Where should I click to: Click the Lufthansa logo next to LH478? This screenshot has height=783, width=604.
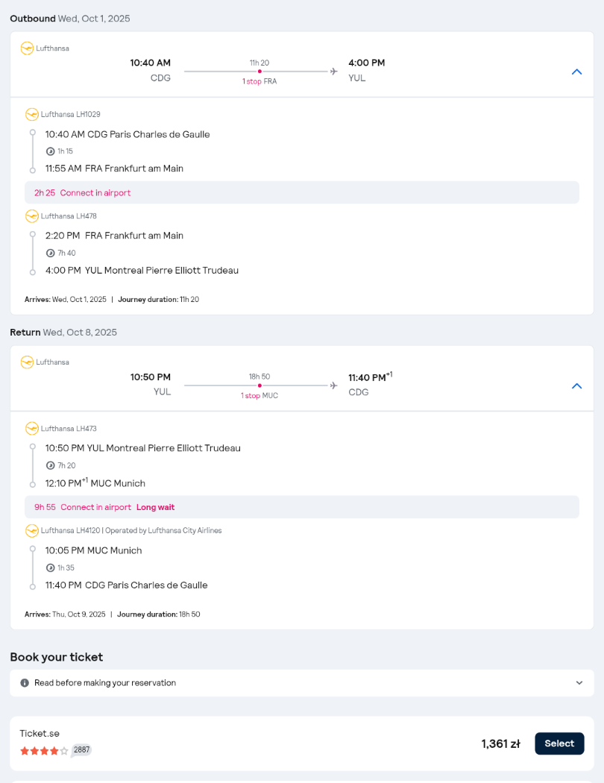(x=32, y=216)
